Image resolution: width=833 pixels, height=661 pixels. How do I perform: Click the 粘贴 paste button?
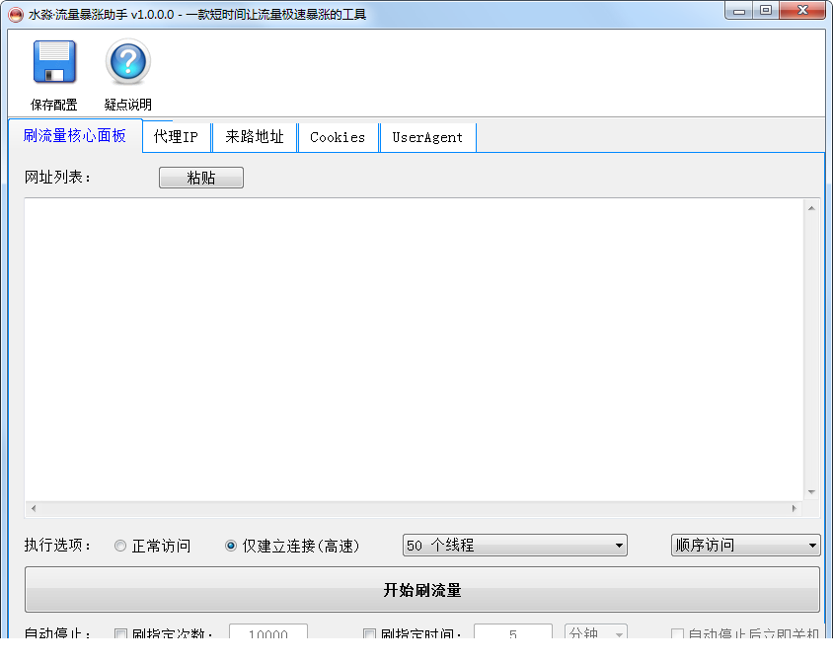tap(201, 178)
